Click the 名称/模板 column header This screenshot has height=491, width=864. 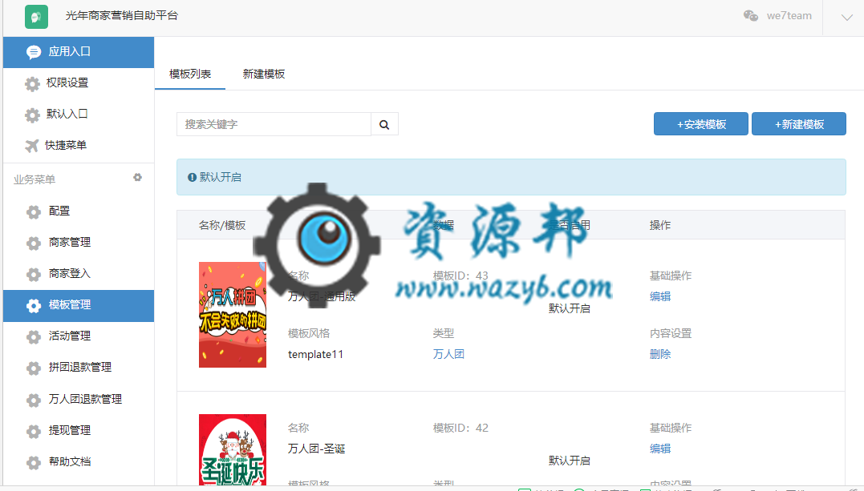click(x=222, y=225)
